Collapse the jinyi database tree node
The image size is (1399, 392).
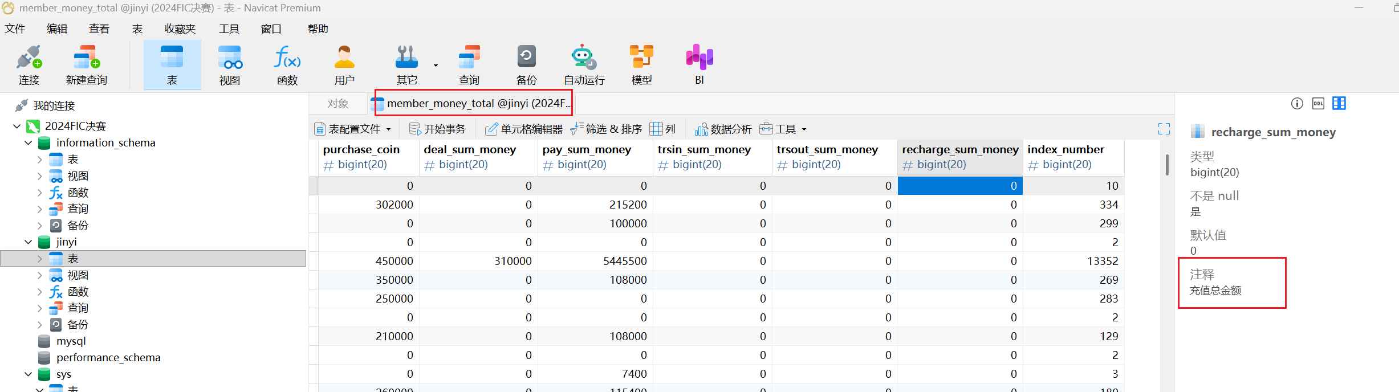tap(28, 242)
